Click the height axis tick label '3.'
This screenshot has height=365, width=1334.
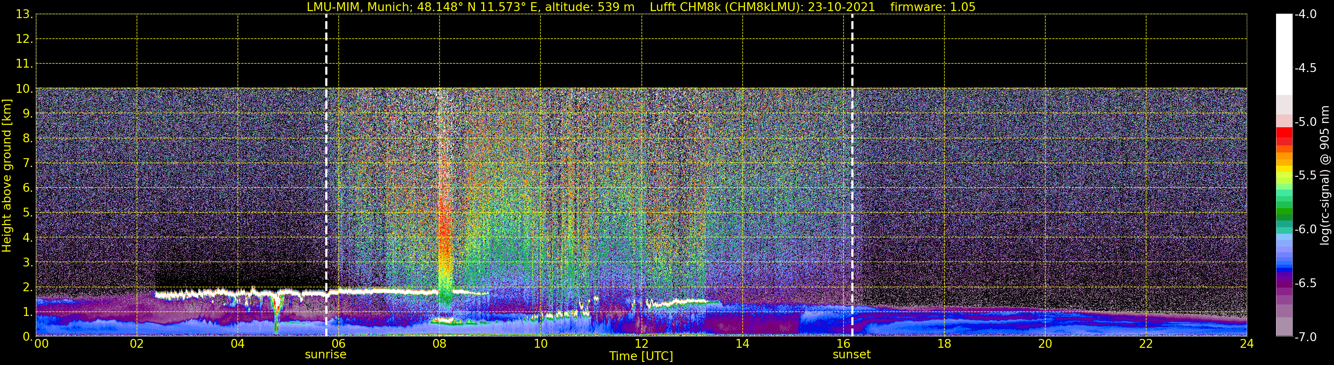(x=27, y=262)
